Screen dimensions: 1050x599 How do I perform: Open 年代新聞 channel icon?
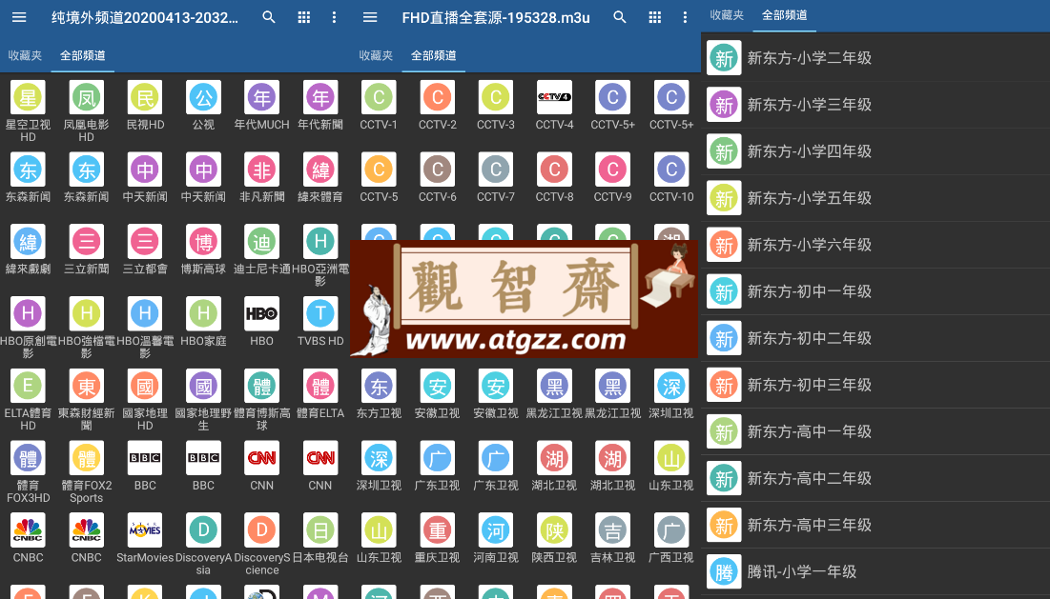pos(320,97)
